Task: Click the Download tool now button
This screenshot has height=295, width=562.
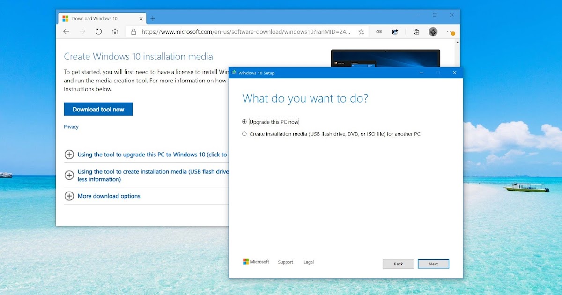Action: click(x=98, y=109)
